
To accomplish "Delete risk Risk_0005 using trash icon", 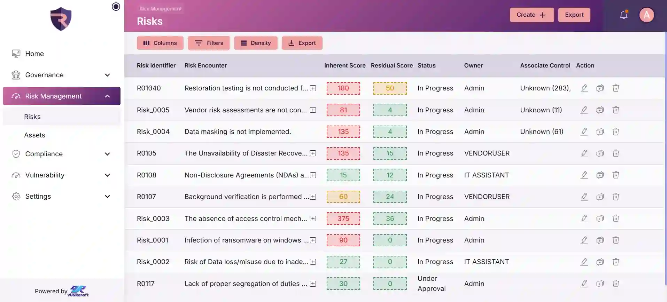I will tap(615, 110).
